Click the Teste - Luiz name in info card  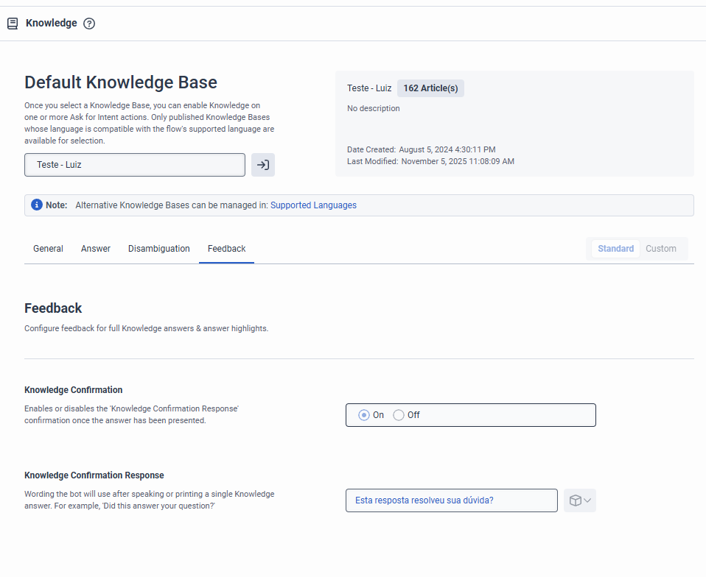coord(369,88)
